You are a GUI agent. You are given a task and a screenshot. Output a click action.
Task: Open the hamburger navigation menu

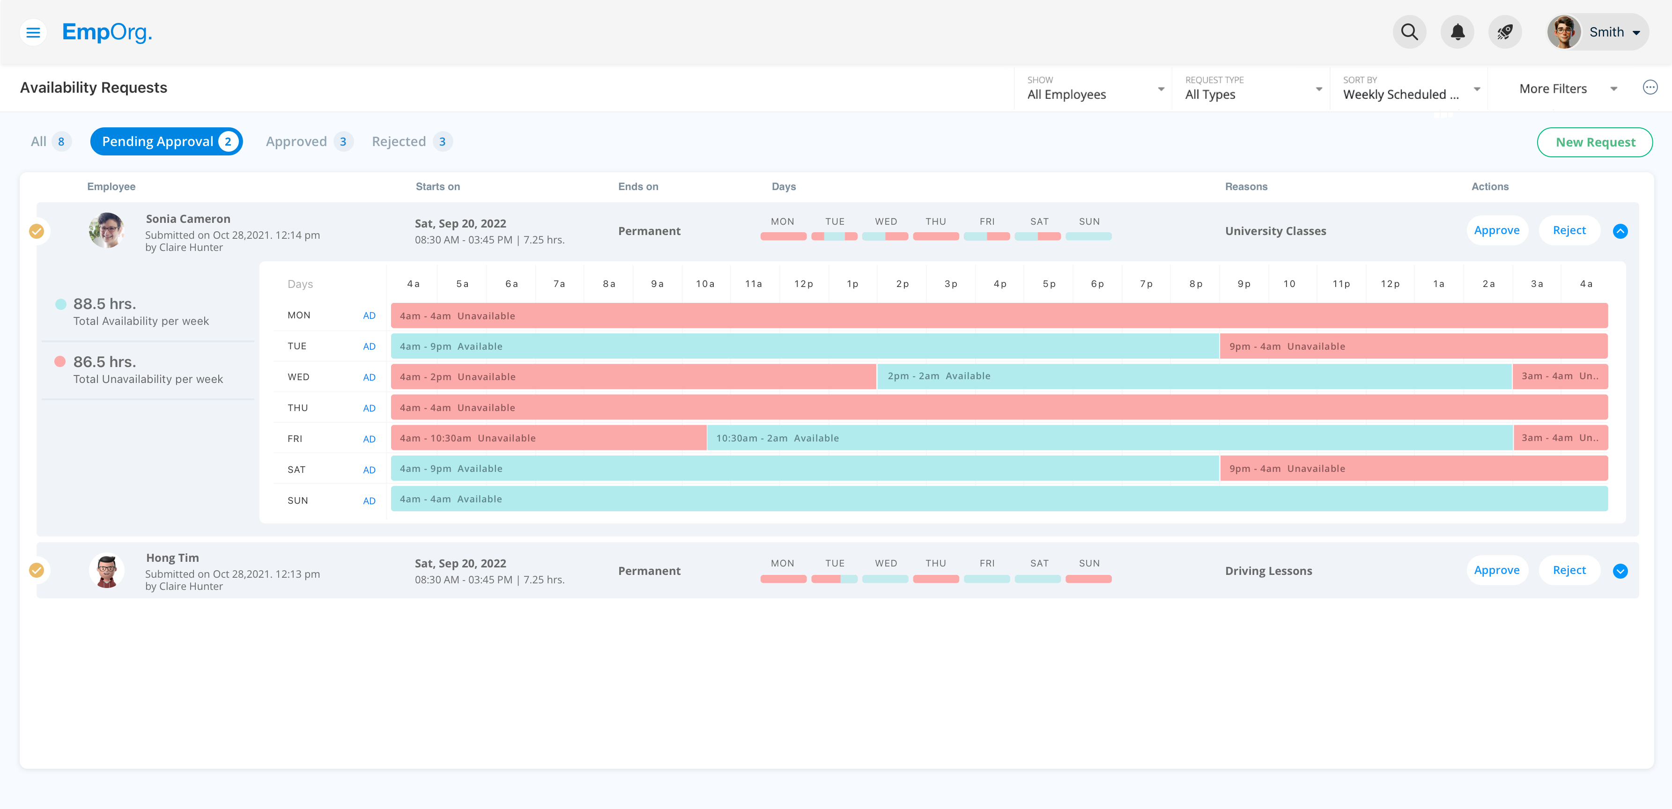[33, 32]
